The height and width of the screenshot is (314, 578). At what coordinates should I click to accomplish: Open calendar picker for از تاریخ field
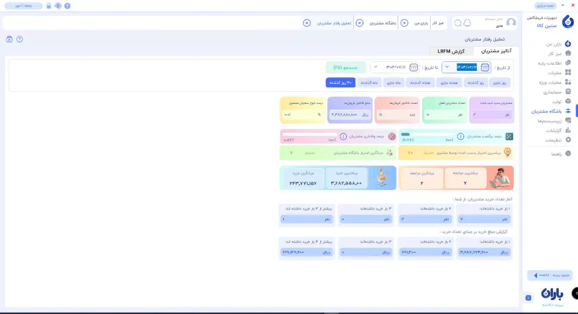pos(485,68)
